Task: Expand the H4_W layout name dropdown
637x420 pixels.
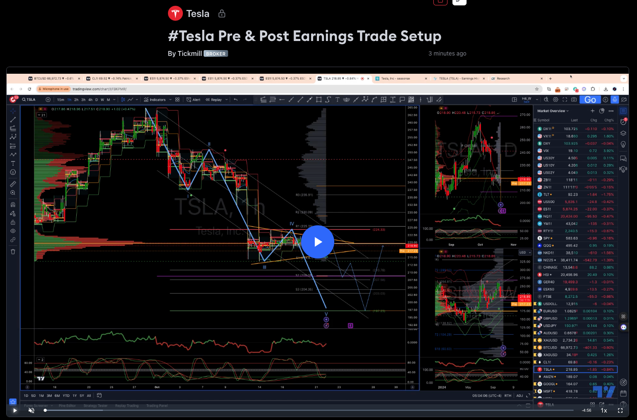Action: pyautogui.click(x=537, y=99)
